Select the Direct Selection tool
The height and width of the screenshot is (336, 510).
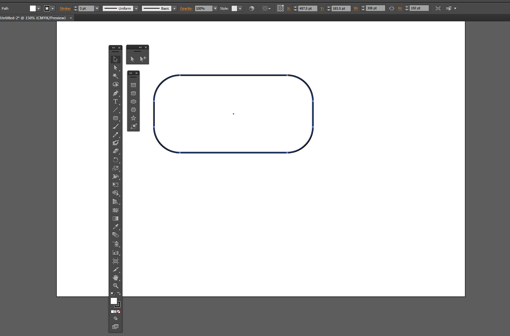115,67
